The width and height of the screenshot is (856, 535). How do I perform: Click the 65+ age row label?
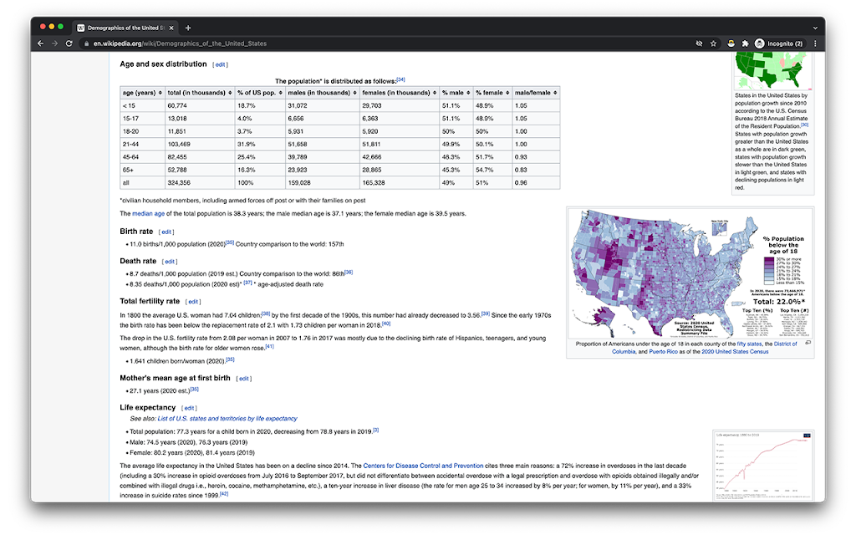(x=142, y=171)
